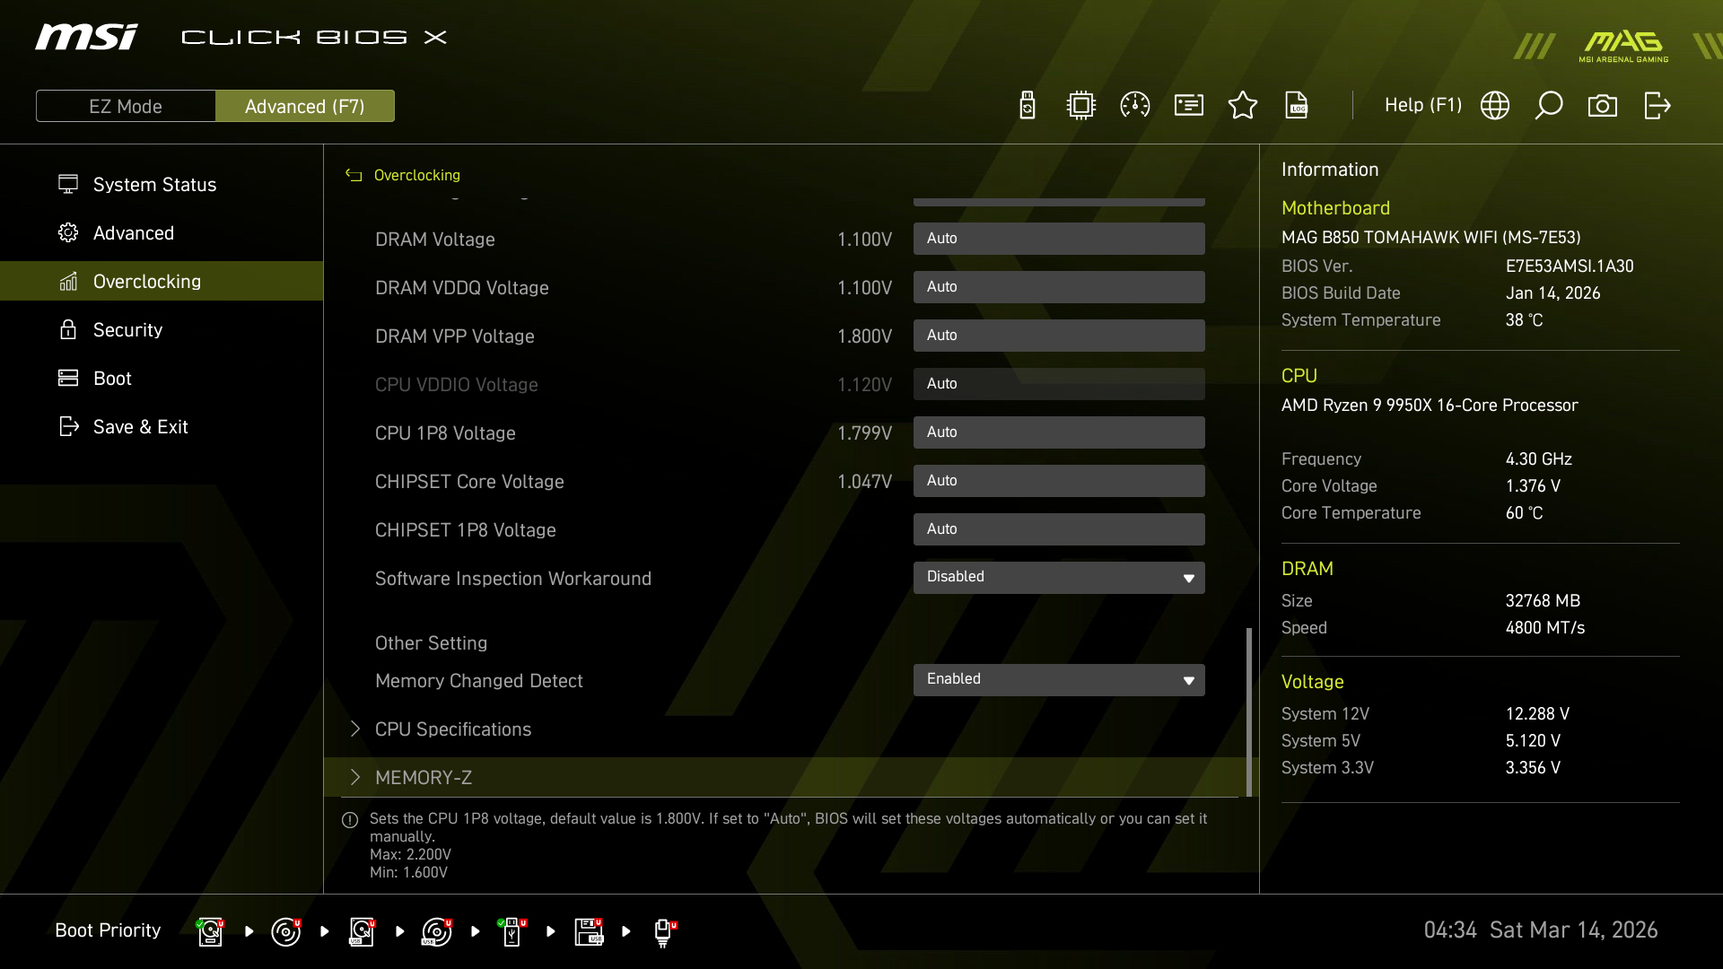
Task: Expand the MEMORY-Z submenu
Action: (424, 777)
